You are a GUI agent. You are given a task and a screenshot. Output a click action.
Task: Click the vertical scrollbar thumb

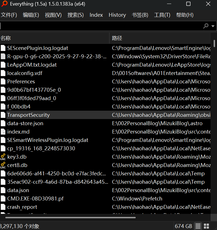[214, 43]
